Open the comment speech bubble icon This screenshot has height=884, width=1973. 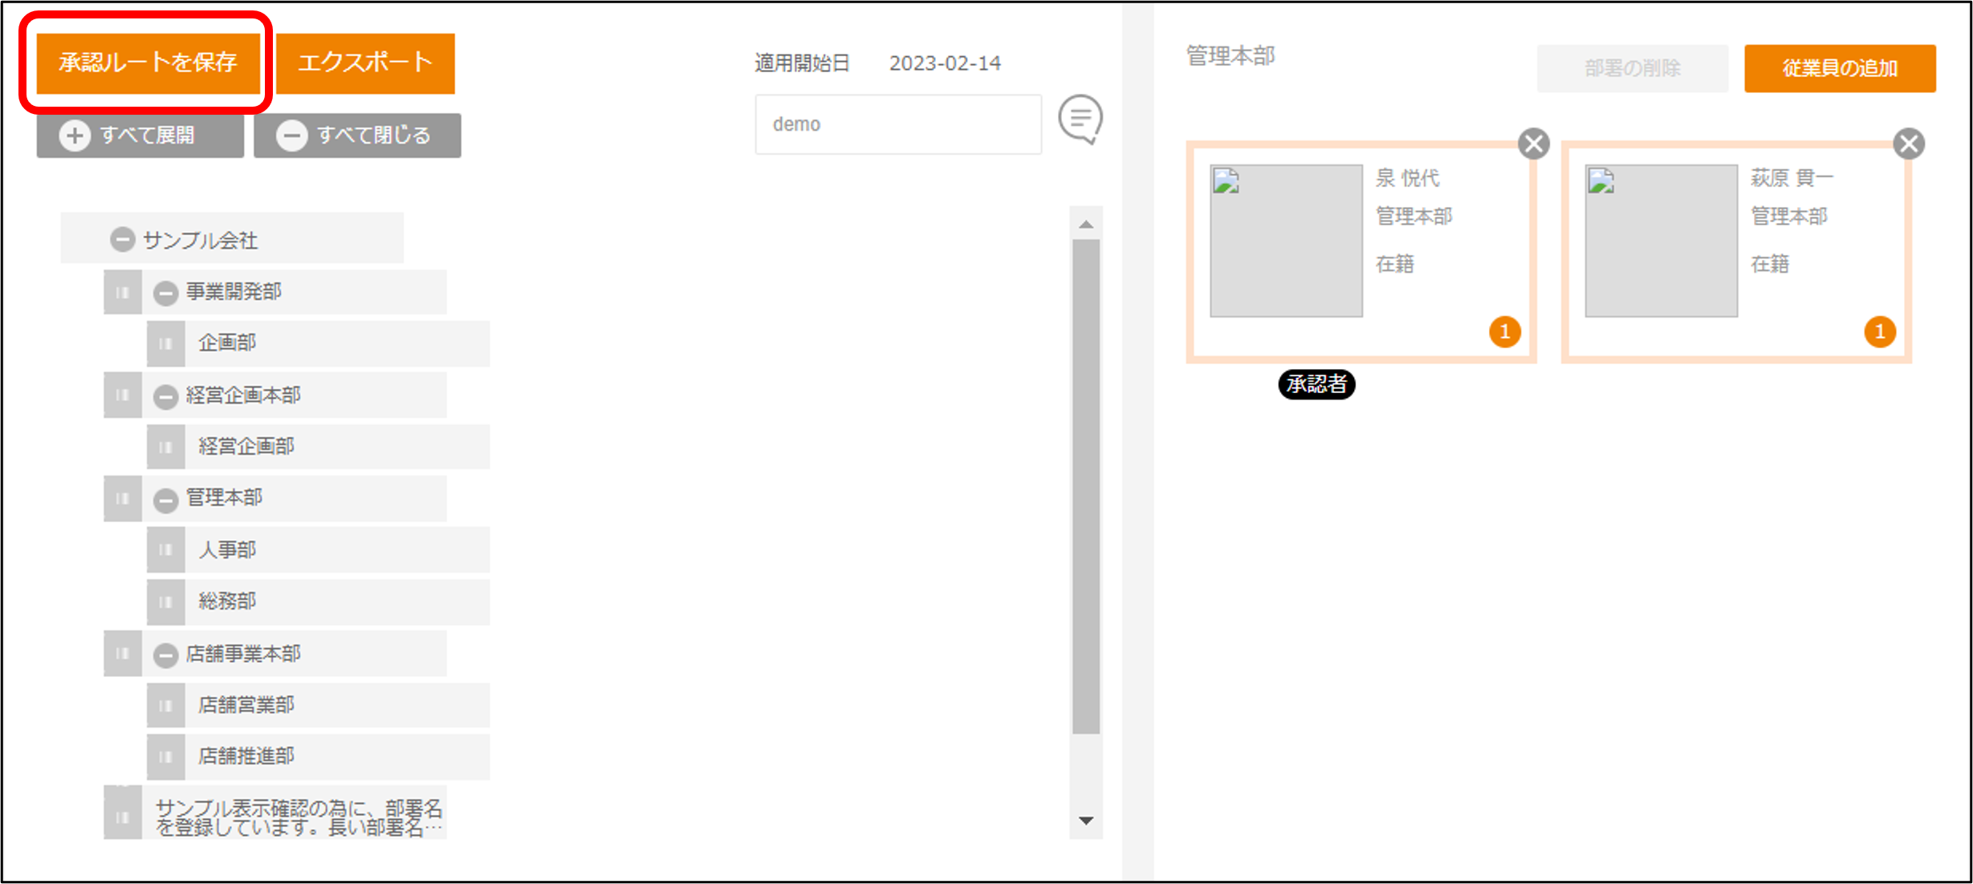(1080, 120)
